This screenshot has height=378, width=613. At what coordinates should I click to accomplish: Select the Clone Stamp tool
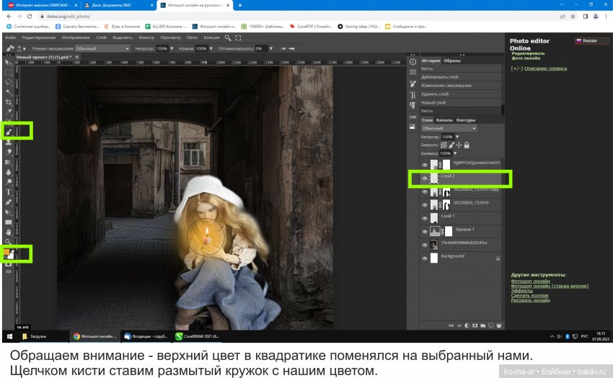(x=8, y=142)
